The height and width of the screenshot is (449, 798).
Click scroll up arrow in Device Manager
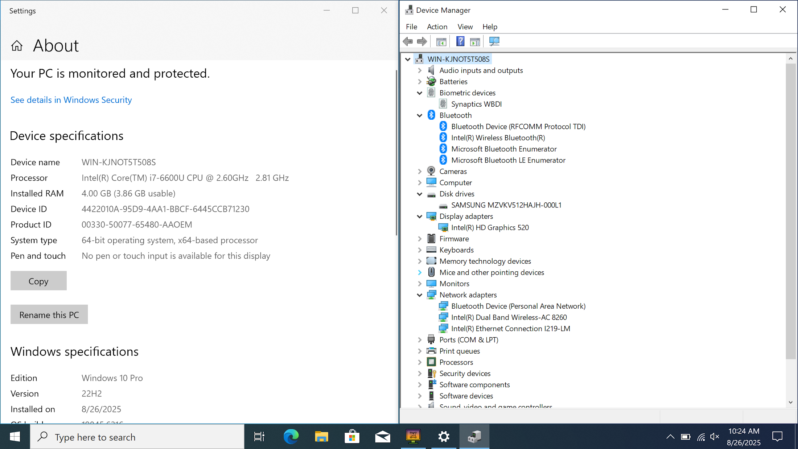point(791,58)
